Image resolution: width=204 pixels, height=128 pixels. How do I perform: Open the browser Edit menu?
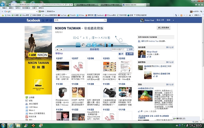[x=11, y=8]
